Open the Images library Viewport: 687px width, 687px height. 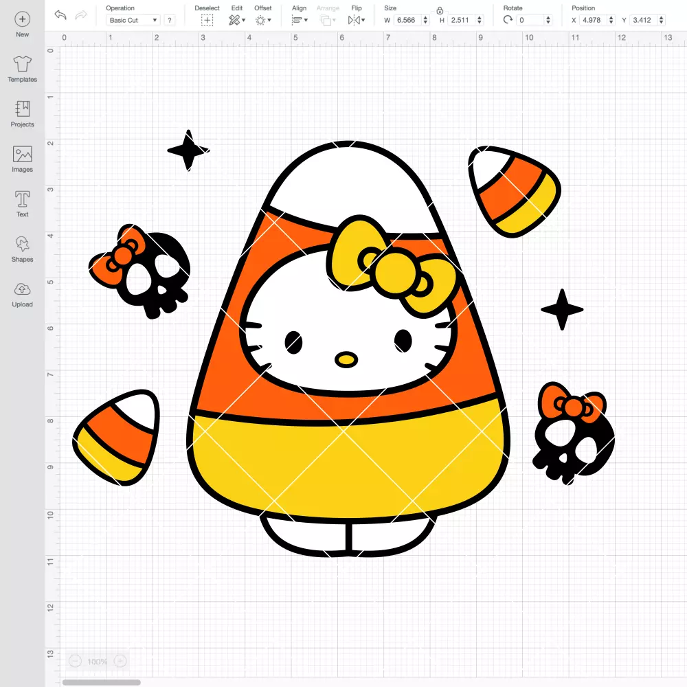23,159
